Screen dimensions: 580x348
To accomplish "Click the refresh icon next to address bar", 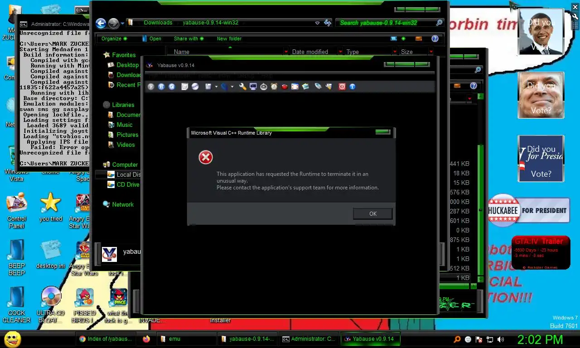I will point(328,23).
